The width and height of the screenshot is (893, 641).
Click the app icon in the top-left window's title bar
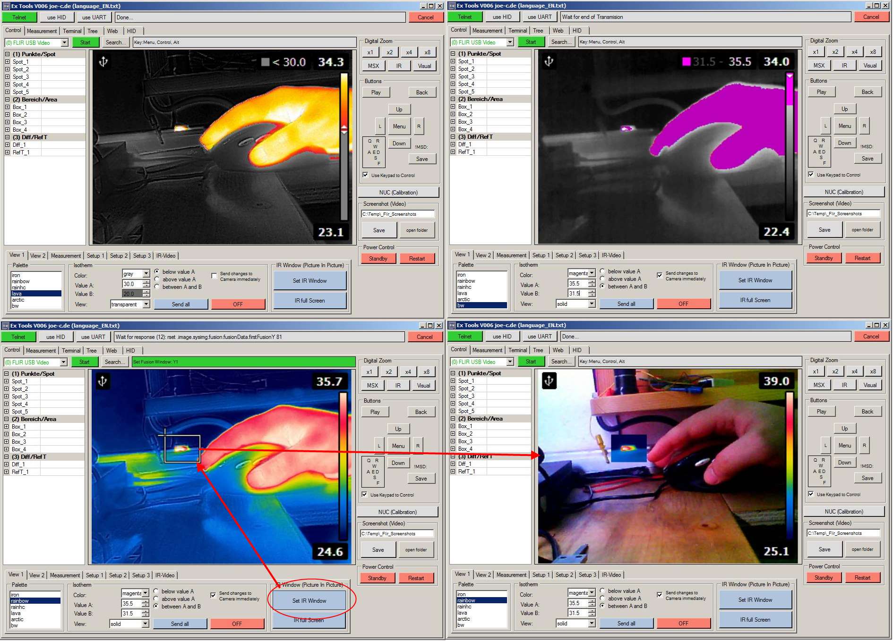(x=6, y=6)
